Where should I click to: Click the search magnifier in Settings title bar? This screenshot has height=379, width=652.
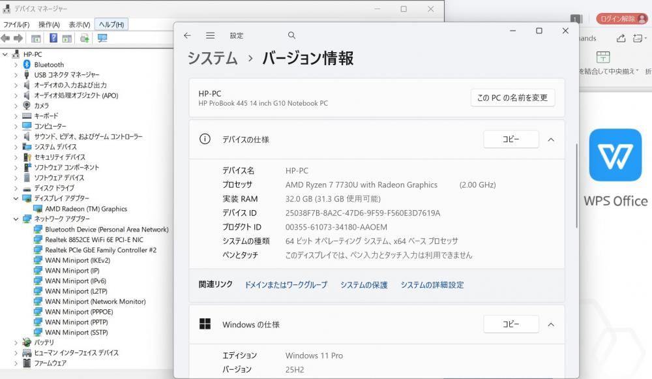[x=291, y=36]
